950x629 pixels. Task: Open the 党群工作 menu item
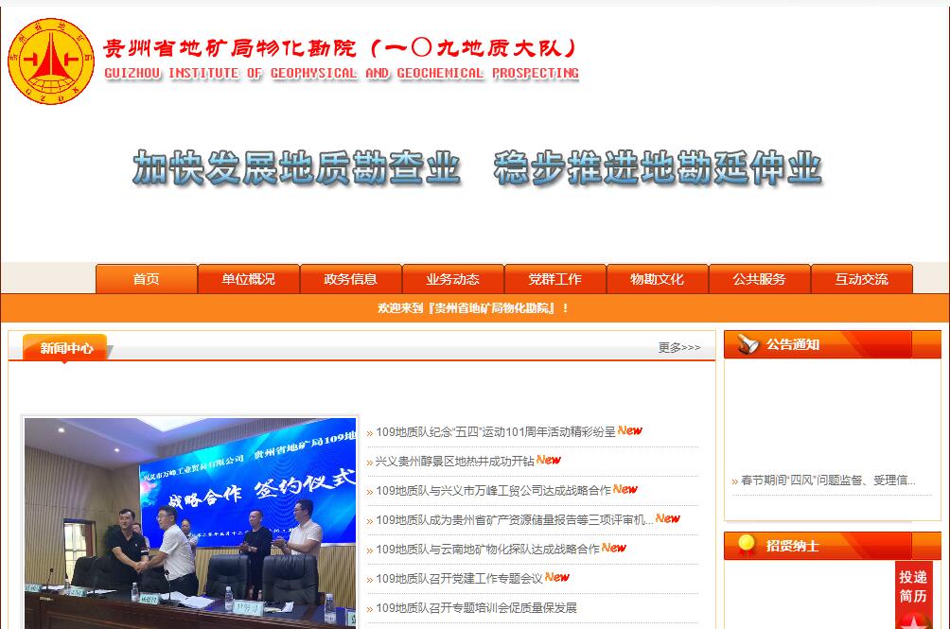tap(555, 279)
